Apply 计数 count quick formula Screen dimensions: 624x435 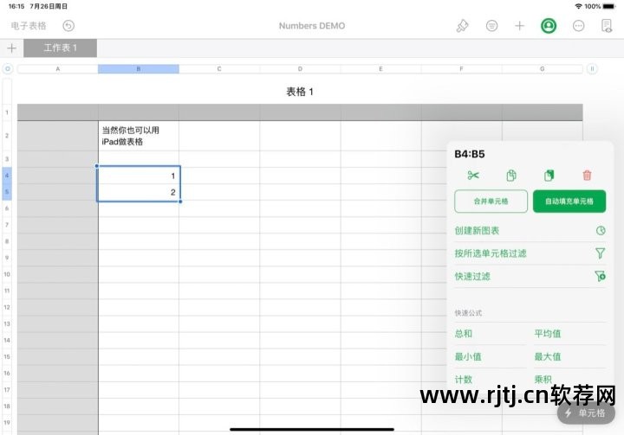click(x=464, y=380)
